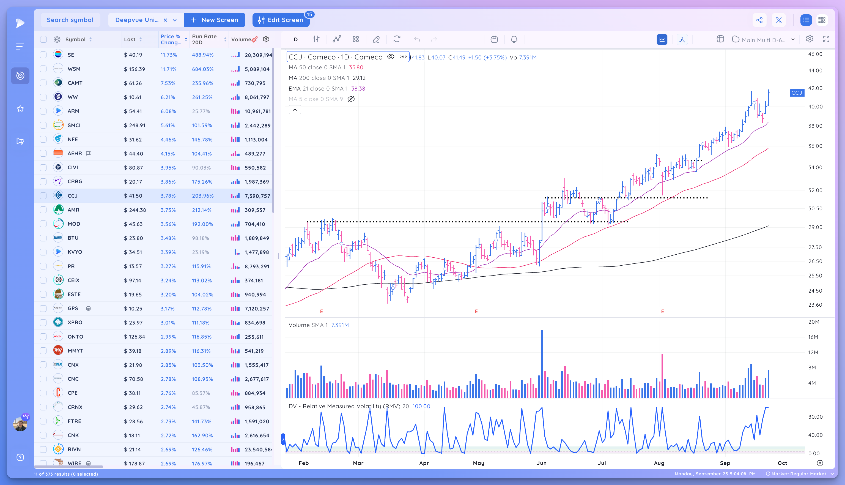Check the SE row checkbox
845x485 pixels.
click(x=43, y=55)
